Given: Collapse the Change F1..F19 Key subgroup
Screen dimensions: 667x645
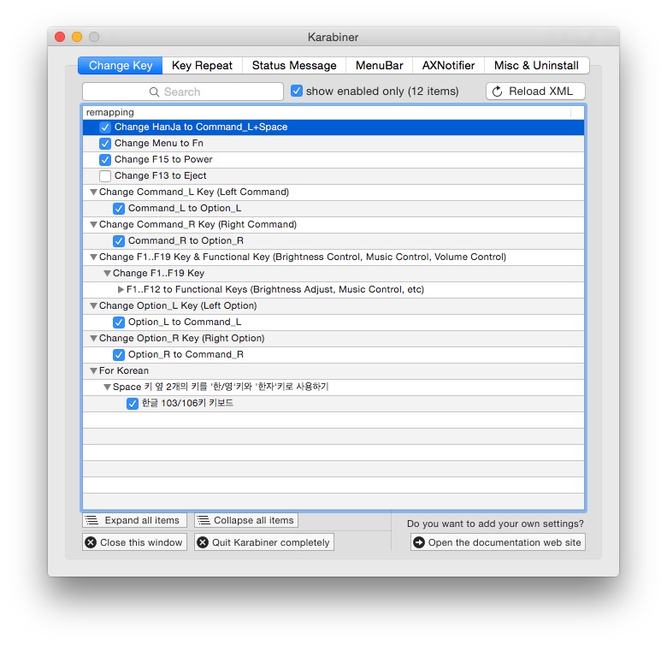Looking at the screenshot, I should (x=107, y=273).
